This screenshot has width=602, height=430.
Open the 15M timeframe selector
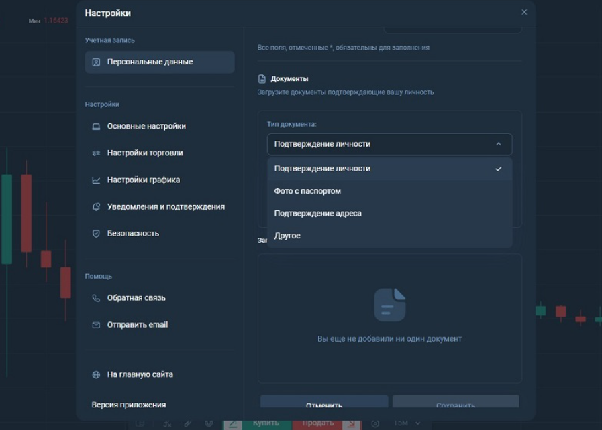401,423
